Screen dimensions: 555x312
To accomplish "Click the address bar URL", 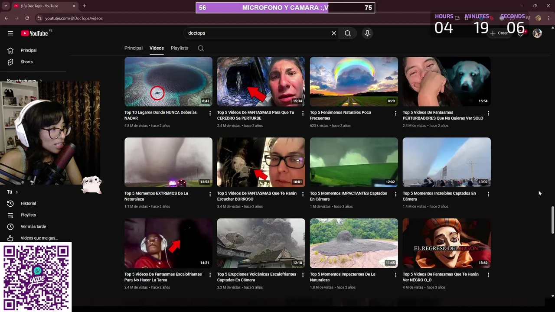I will (74, 18).
